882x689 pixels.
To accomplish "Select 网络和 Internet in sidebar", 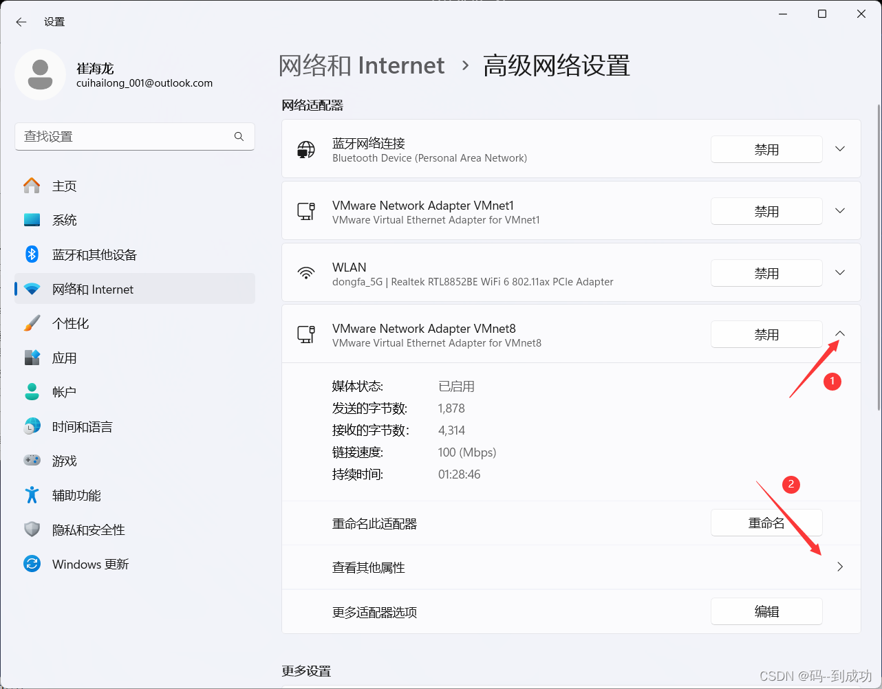I will click(x=135, y=289).
